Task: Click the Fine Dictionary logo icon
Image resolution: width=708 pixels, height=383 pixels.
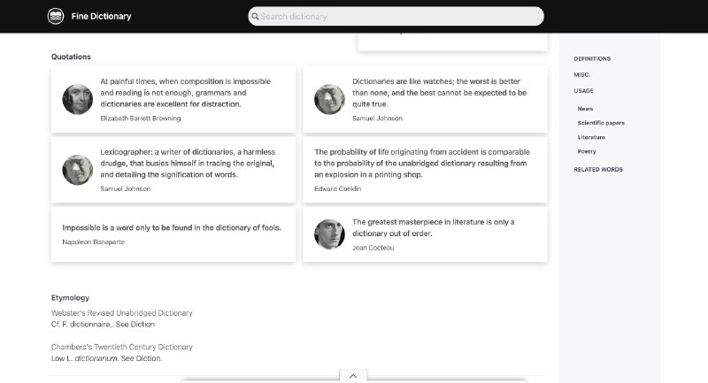Action: point(56,16)
